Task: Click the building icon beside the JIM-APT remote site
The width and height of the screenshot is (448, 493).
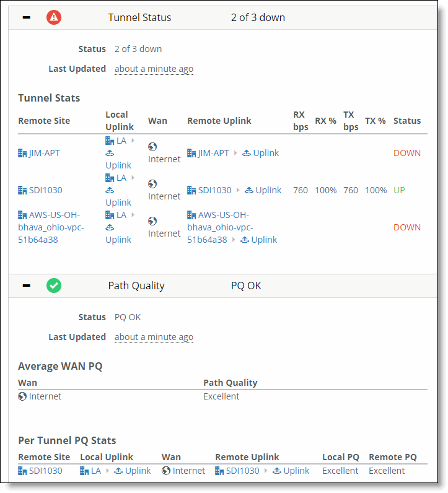Action: [22, 153]
